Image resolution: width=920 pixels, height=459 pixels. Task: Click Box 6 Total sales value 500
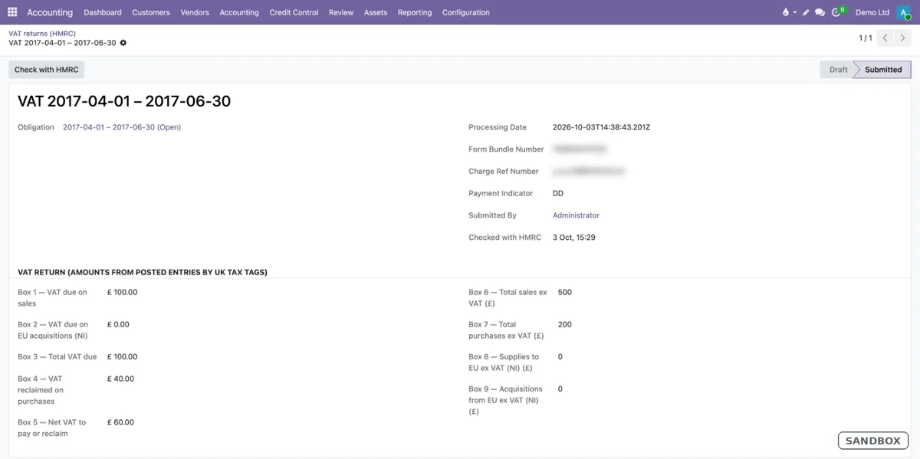pyautogui.click(x=565, y=292)
